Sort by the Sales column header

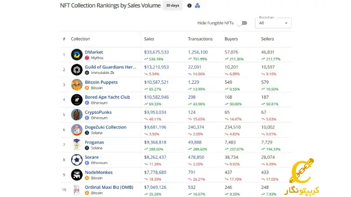pyautogui.click(x=149, y=39)
